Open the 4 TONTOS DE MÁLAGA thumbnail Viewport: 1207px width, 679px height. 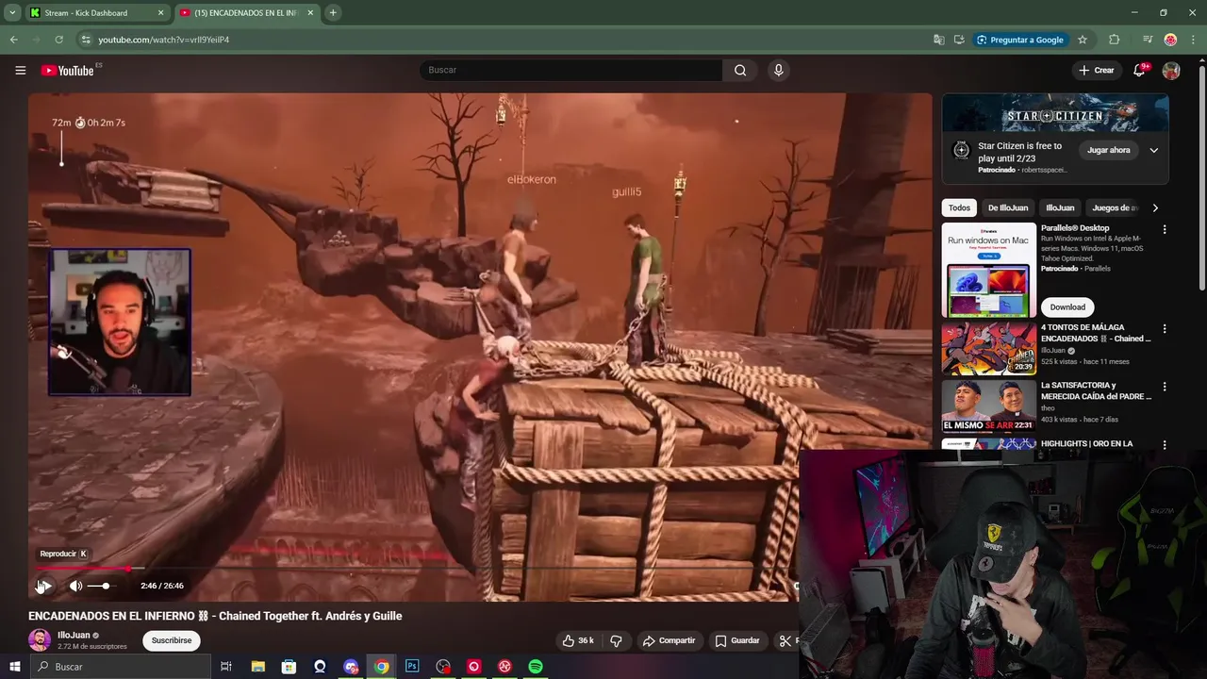[x=989, y=349]
